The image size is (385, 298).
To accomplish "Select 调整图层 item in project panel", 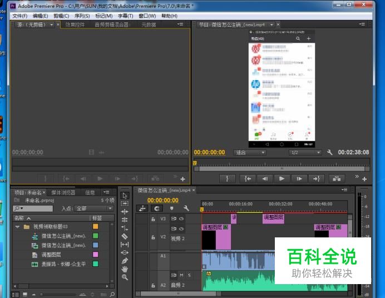I will click(x=51, y=255).
